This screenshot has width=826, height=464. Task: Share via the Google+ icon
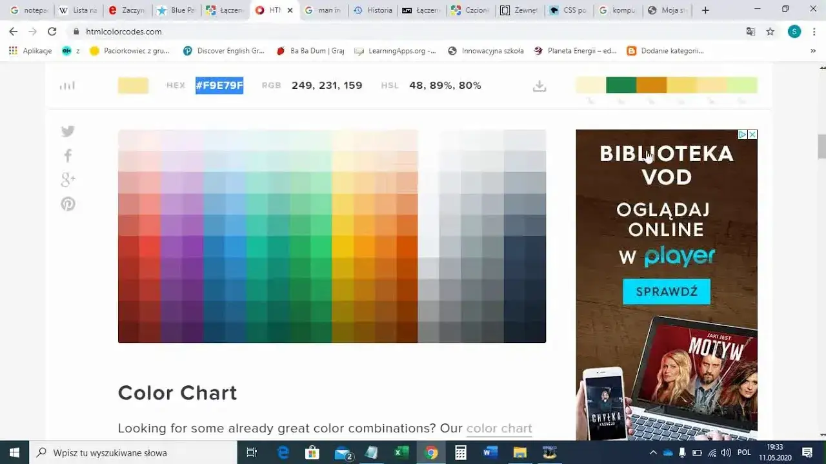pyautogui.click(x=67, y=180)
